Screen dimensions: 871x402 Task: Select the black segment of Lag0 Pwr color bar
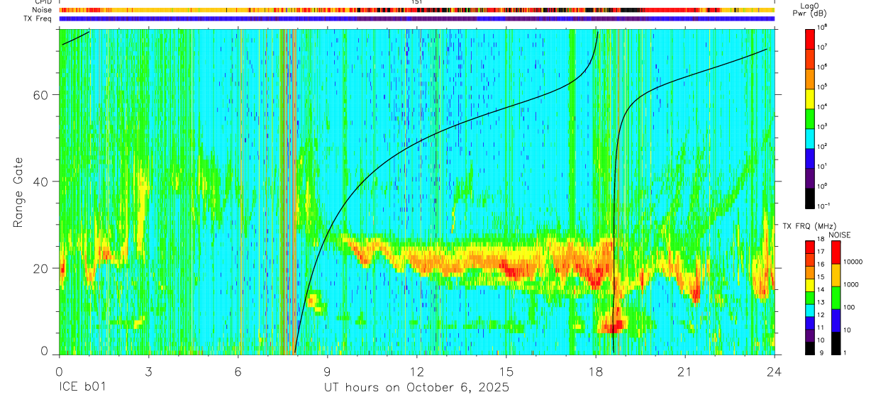pos(810,198)
